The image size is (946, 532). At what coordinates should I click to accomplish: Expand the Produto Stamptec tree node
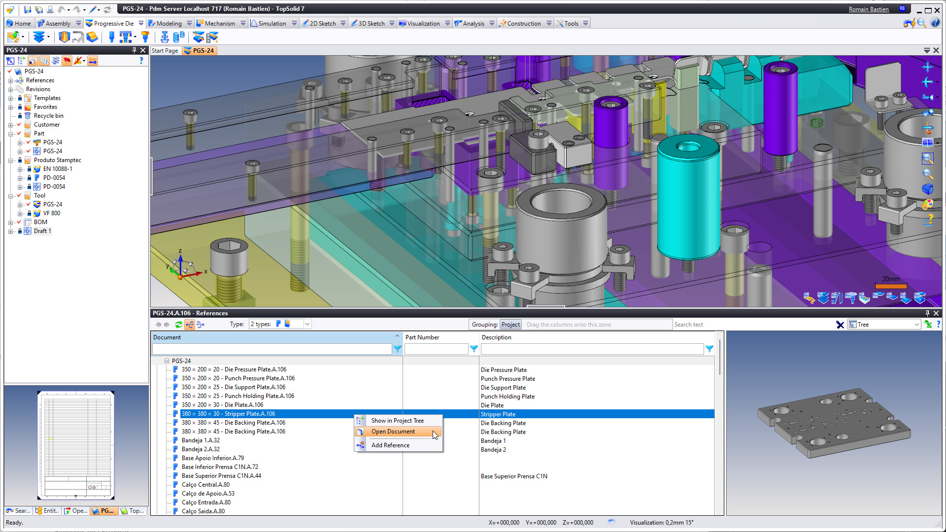(11, 161)
